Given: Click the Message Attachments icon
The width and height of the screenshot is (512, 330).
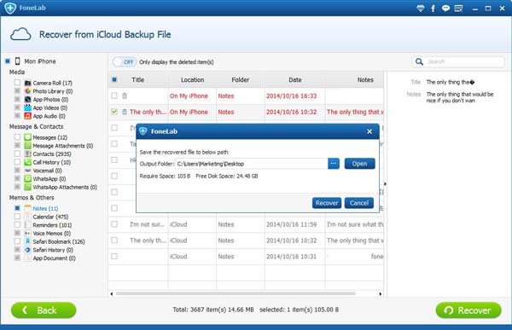Looking at the screenshot, I should tap(28, 146).
